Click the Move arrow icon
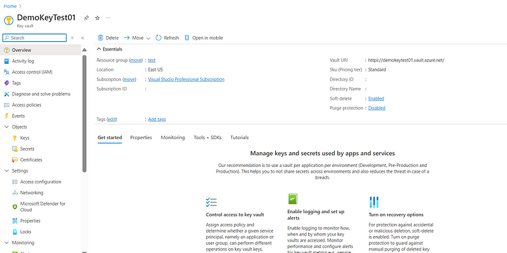507x253 pixels. pos(127,38)
